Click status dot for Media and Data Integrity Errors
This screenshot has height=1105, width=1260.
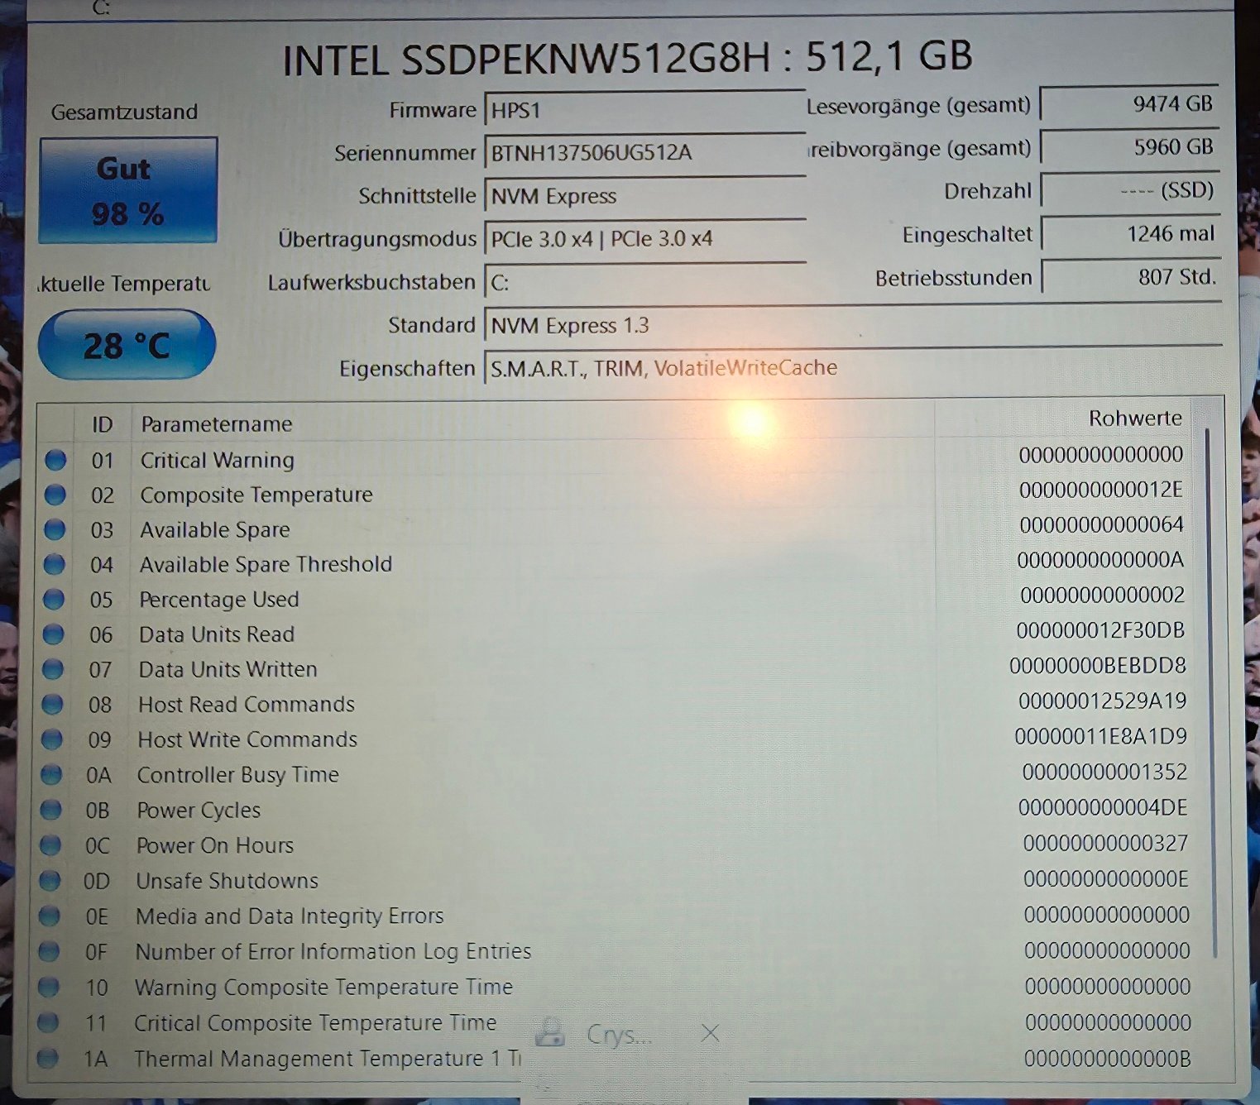coord(50,916)
